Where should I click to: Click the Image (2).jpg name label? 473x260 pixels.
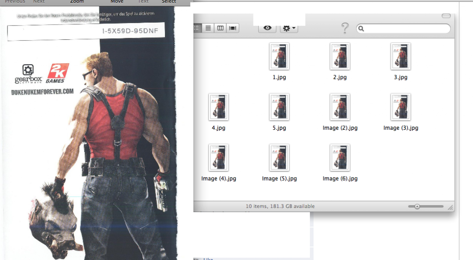pyautogui.click(x=340, y=128)
